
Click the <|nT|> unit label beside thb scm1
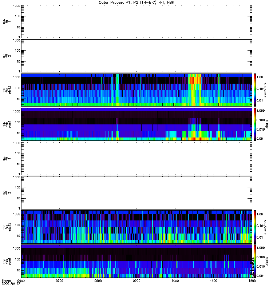point(267,124)
